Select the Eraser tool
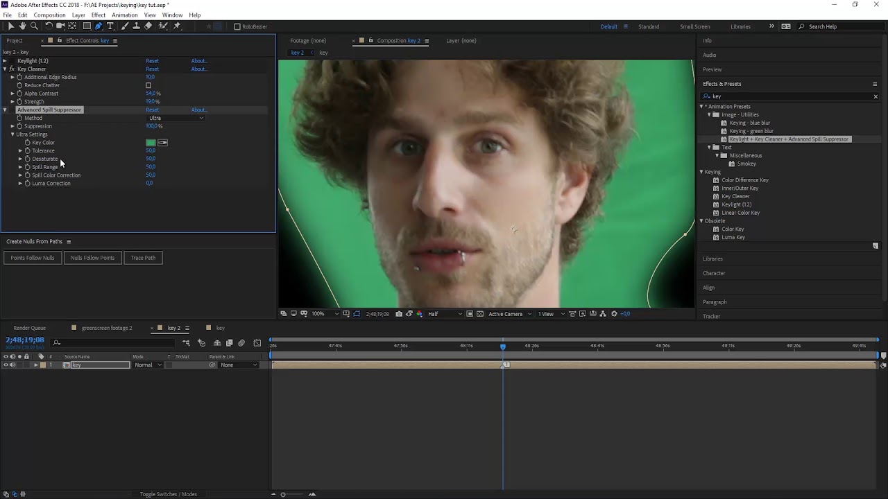Viewport: 888px width, 499px height. click(148, 26)
